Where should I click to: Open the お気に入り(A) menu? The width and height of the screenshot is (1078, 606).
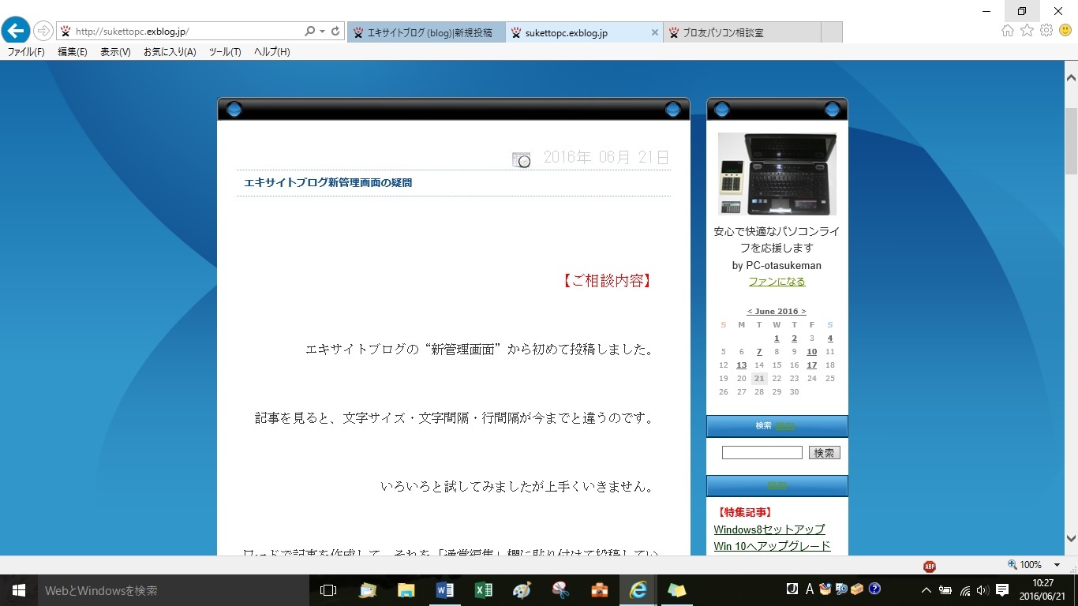170,52
